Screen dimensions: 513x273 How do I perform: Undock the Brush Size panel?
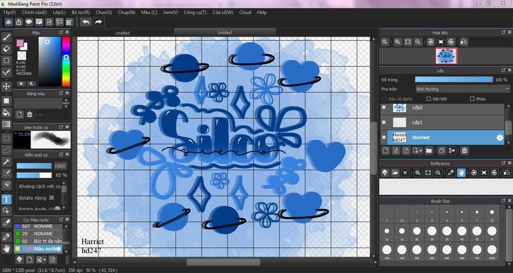coord(503,201)
